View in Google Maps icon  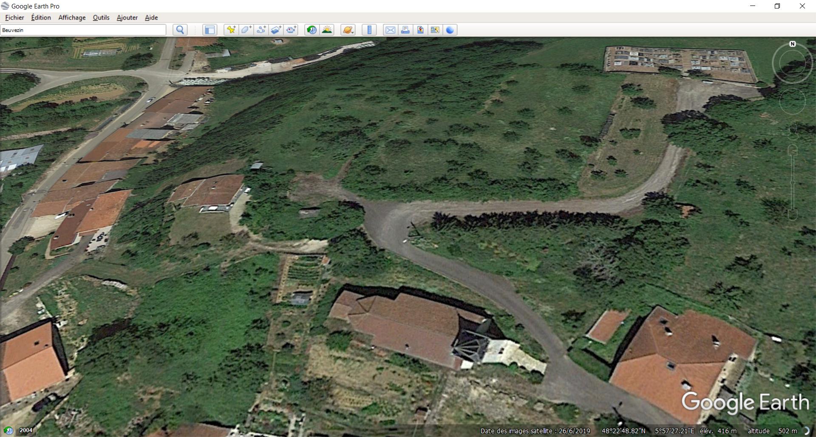pos(435,30)
